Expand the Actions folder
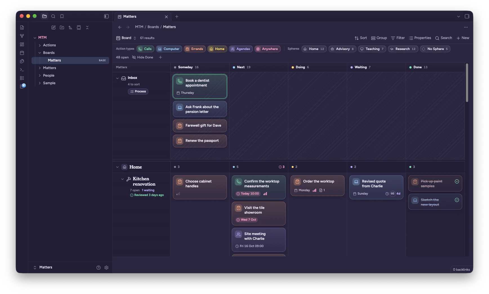Viewport: 489px width, 294px height. pyautogui.click(x=40, y=45)
